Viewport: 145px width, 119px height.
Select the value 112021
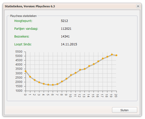66,29
